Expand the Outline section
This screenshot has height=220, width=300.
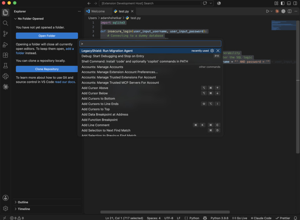(22, 202)
